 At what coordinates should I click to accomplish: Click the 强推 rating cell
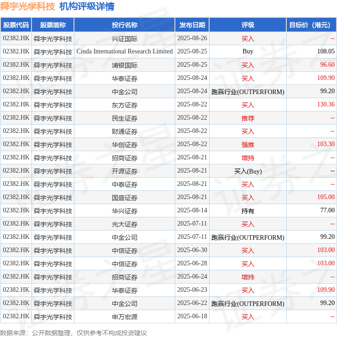pyautogui.click(x=248, y=145)
